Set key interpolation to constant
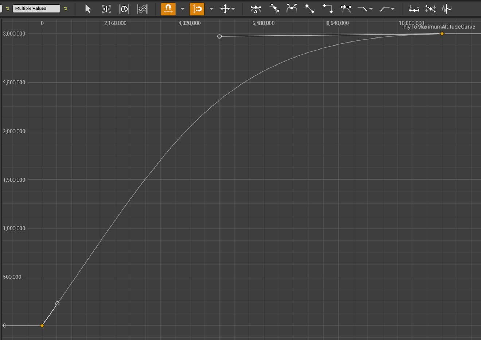Image resolution: width=481 pixels, height=340 pixels. 328,9
